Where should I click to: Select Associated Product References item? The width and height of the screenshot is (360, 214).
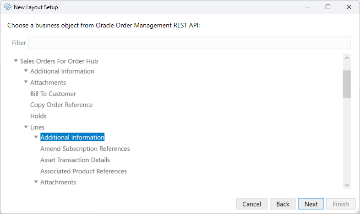[83, 171]
